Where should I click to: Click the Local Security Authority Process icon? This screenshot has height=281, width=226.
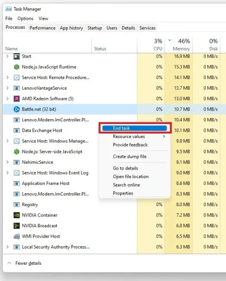[x=17, y=247]
